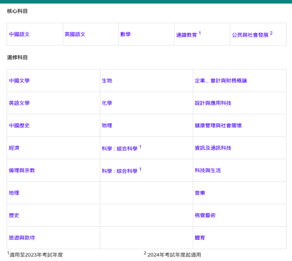Open the 中國語文 subject link
292x261 pixels.
coord(19,34)
